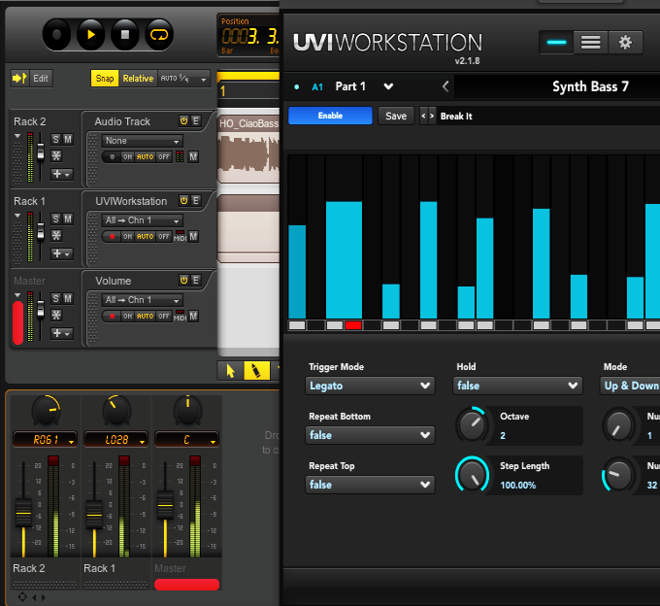The height and width of the screenshot is (606, 660).
Task: Solo Rack 2
Action: pyautogui.click(x=55, y=140)
